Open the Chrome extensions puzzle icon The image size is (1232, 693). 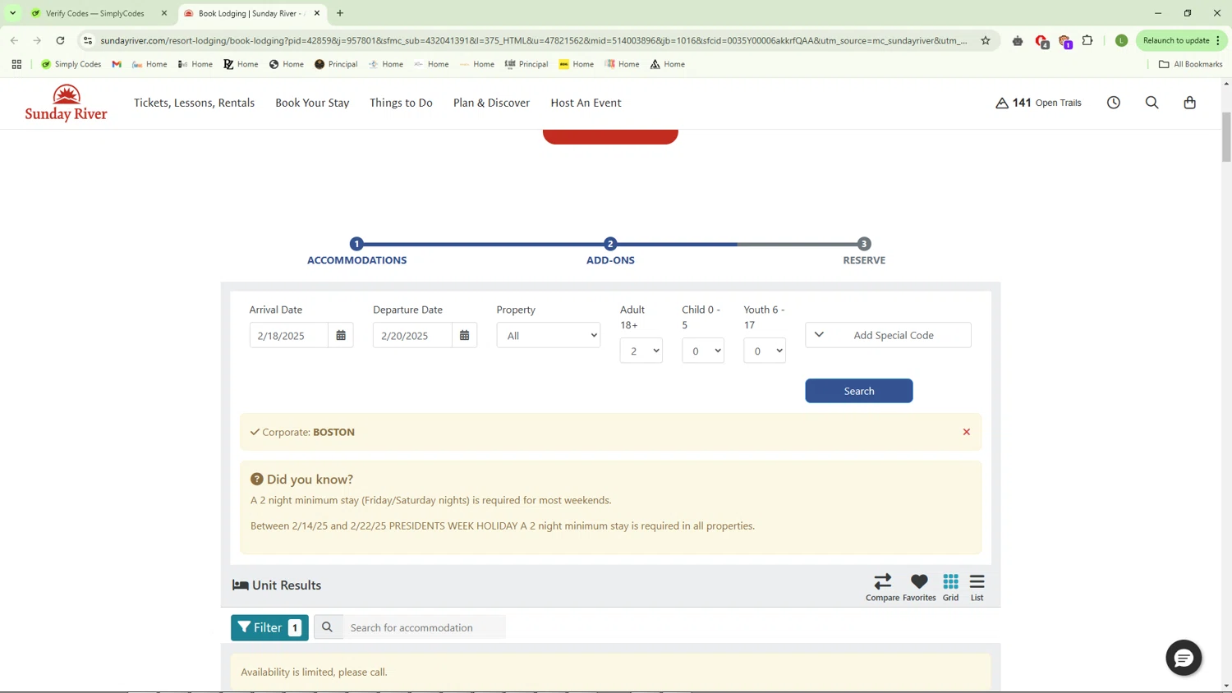coord(1087,40)
